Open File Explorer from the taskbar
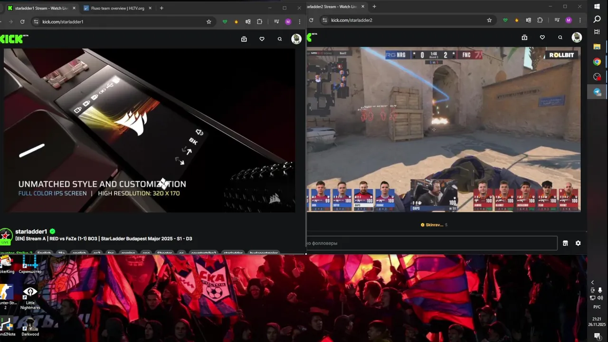 (597, 47)
